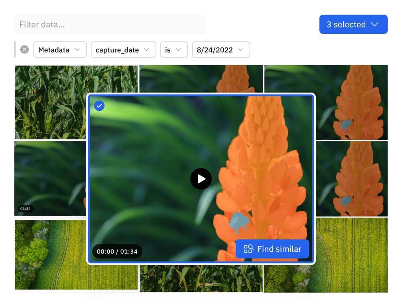Open the capture_date dropdown
Viewport: 402px width, 307px height.
[x=123, y=50]
